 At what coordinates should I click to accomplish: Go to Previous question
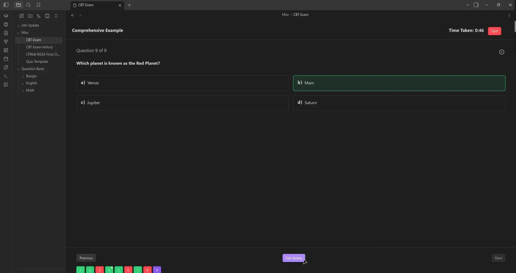(86, 258)
